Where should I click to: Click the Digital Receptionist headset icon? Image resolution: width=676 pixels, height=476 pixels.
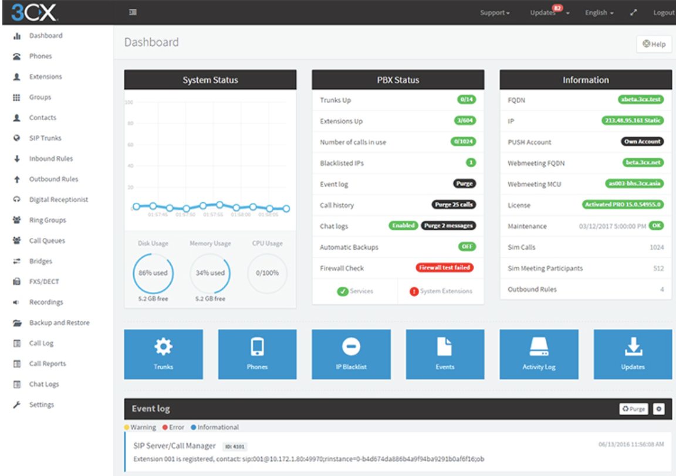point(17,199)
